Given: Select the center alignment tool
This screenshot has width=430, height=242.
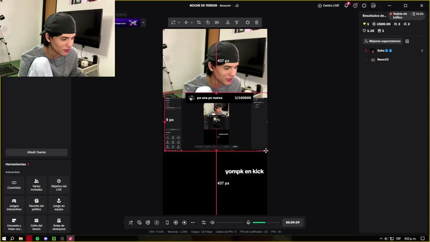Looking at the screenshot, I should point(186,23).
